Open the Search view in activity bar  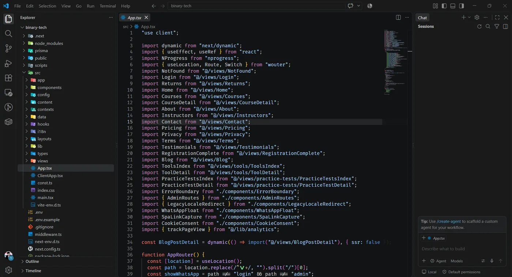coord(8,34)
